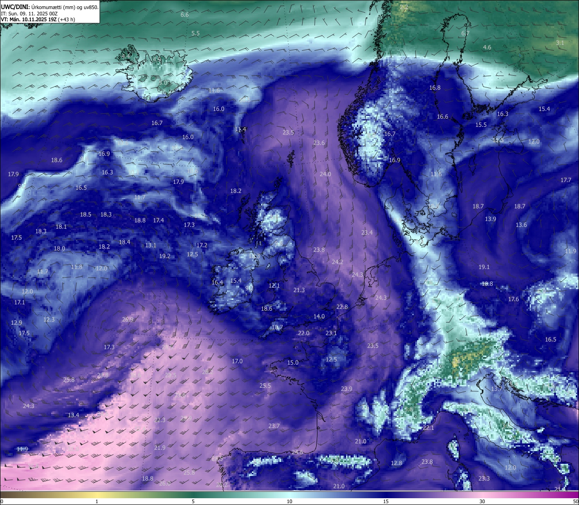Click the map value '19.1'
This screenshot has width=579, height=505.
click(x=484, y=267)
